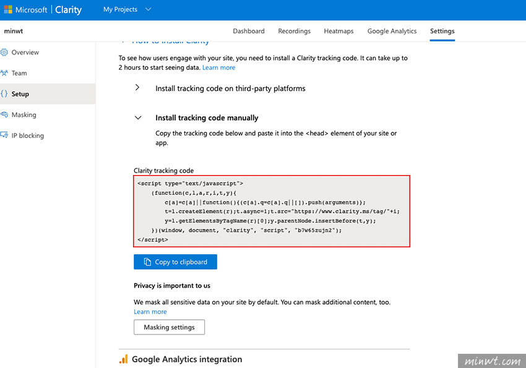Click the Microsoft logo icon
The height and width of the screenshot is (368, 526).
tap(8, 9)
